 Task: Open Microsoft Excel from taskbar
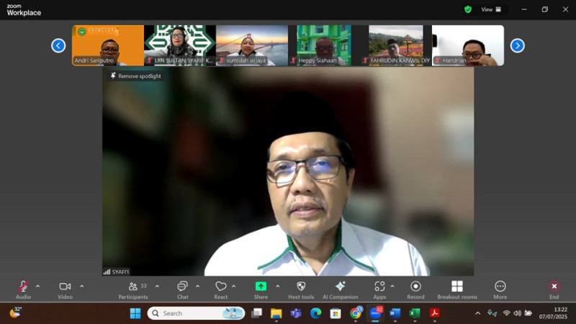point(415,313)
